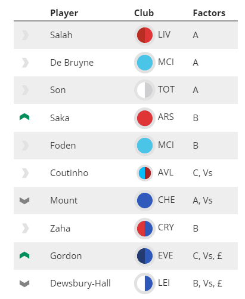Image resolution: width=245 pixels, height=299 pixels.
Task: Click Everton's dark blue club badge
Action: 145,256
